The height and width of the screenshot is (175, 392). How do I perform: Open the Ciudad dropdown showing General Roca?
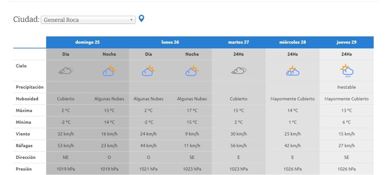(x=88, y=20)
